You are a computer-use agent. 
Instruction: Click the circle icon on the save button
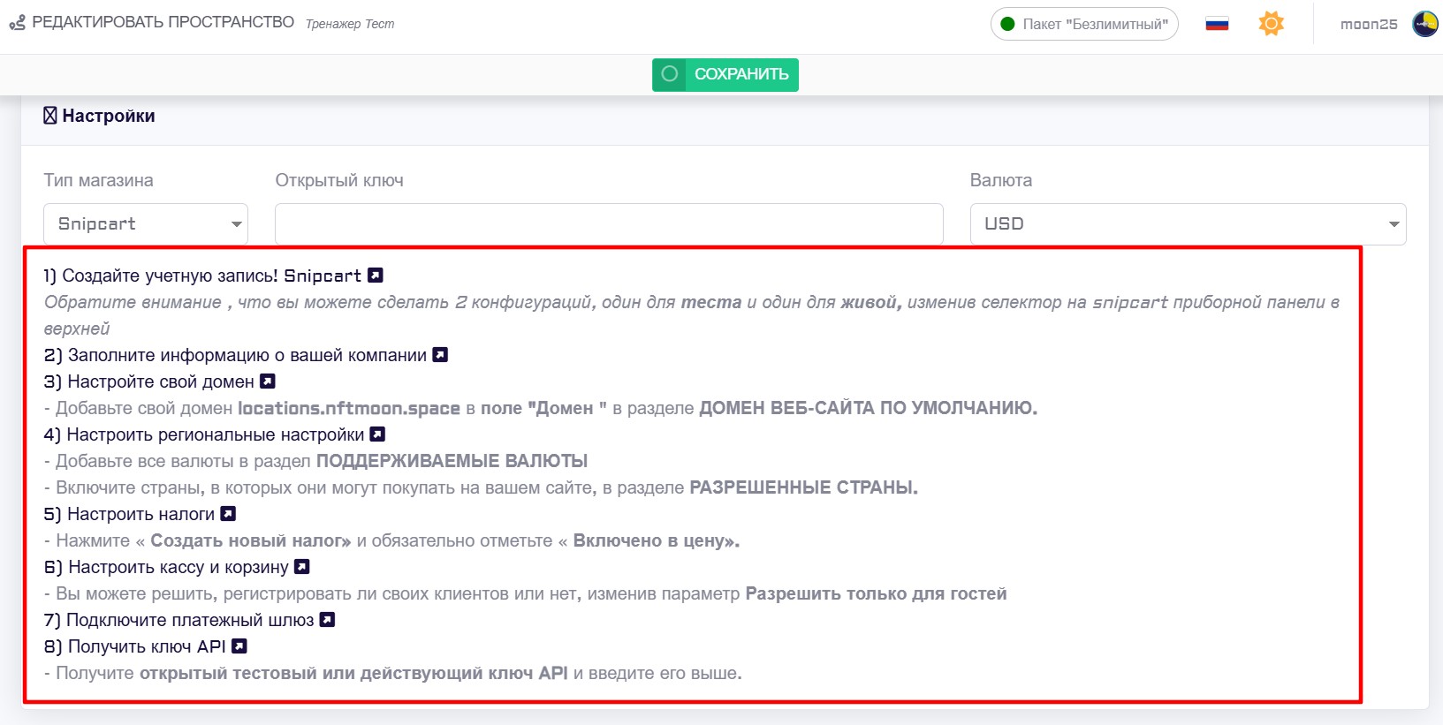tap(670, 74)
